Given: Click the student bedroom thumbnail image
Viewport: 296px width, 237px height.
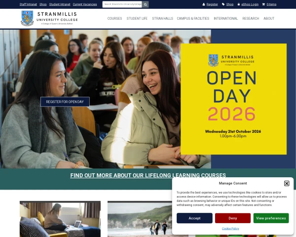Looking at the screenshot, I should click(x=60, y=219).
